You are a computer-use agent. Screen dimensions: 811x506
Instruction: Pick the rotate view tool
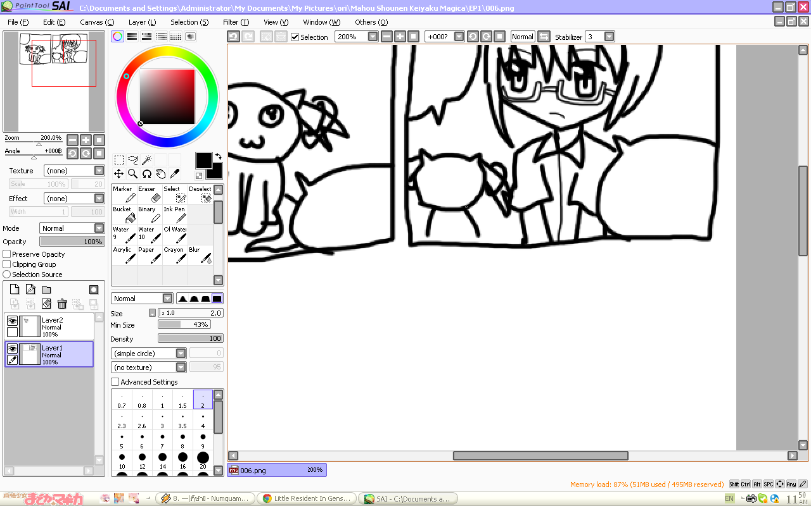point(146,173)
